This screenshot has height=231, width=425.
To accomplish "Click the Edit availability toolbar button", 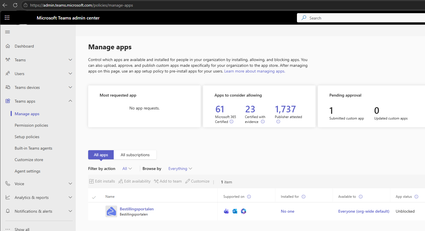I will (134, 181).
